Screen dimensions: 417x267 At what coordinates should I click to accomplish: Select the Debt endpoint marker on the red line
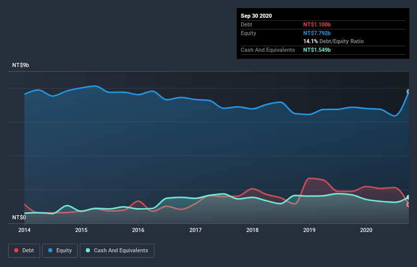tap(408, 205)
